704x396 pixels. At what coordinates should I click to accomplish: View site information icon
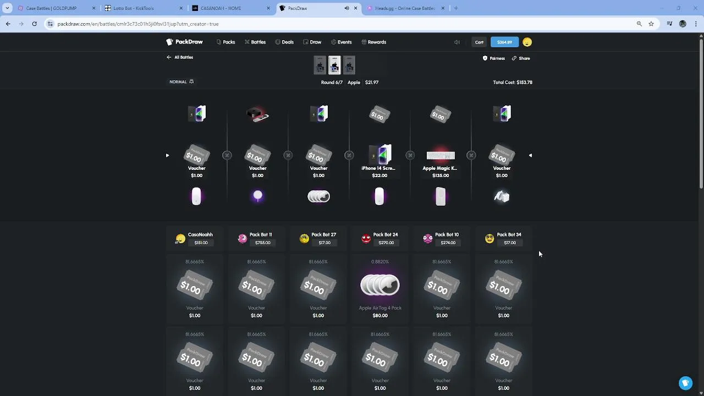50,24
